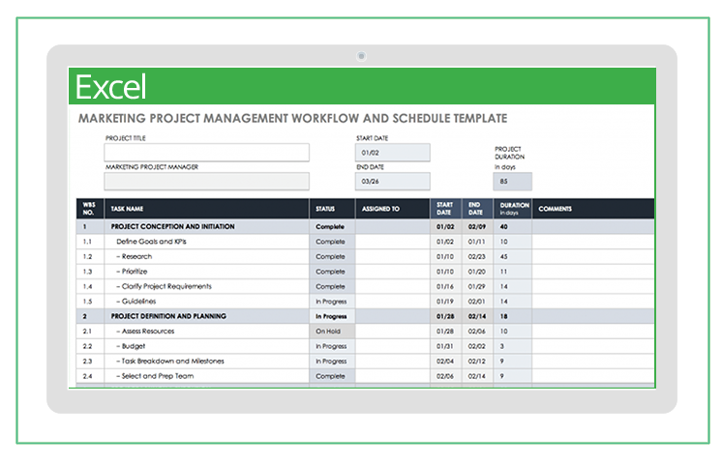Viewport: 722px width, 463px height.
Task: Open the Status cell for Budget row
Action: (x=331, y=346)
